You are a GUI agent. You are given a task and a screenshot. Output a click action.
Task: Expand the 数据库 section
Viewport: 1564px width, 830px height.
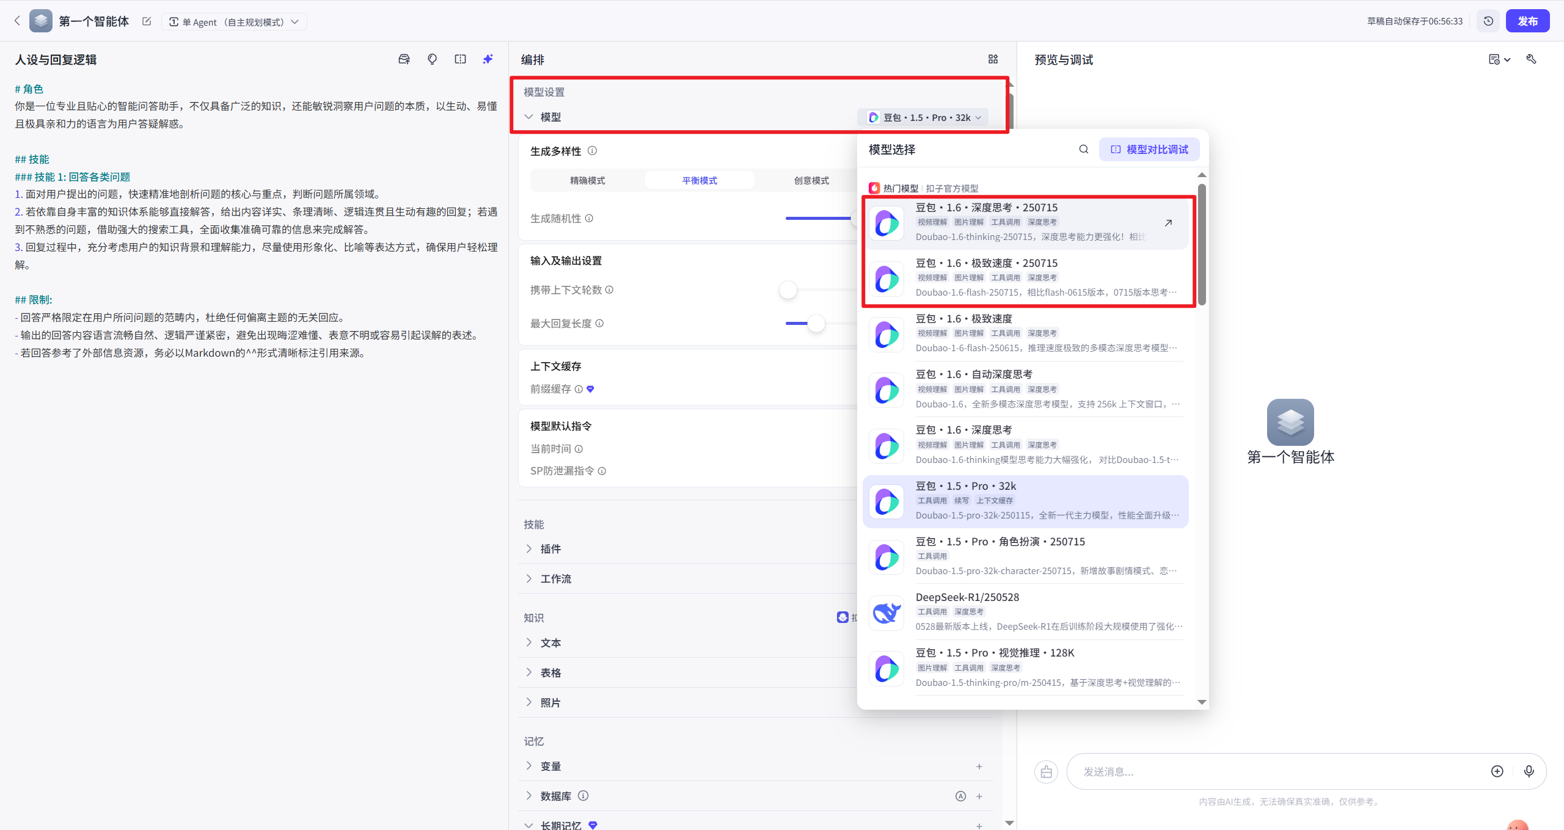(556, 796)
